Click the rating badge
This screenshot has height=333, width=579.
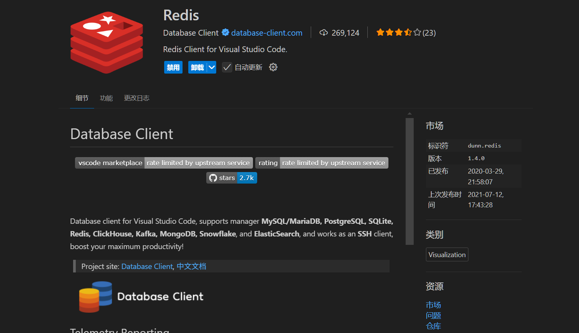[322, 163]
